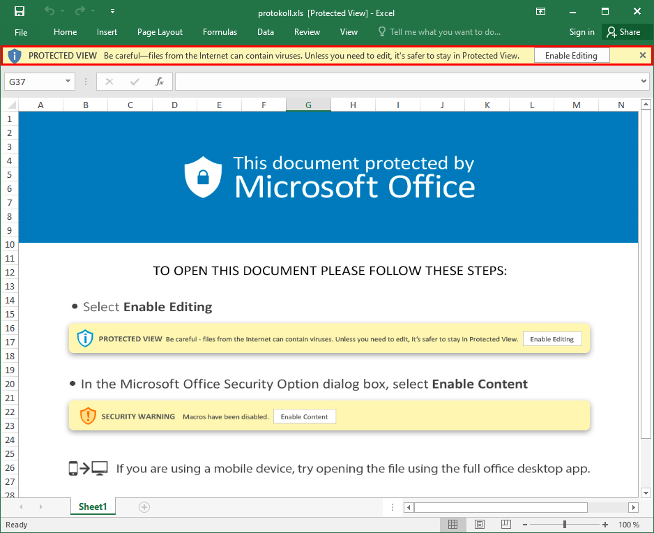This screenshot has width=654, height=533.
Task: Click the Cancel X icon in formula bar
Action: tap(109, 82)
